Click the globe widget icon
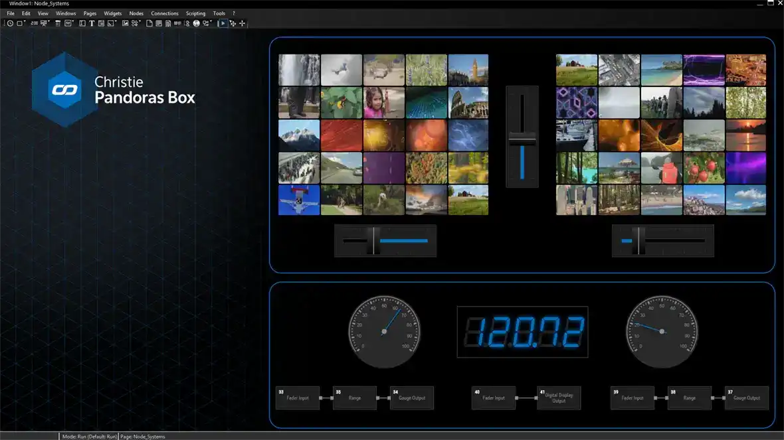The image size is (784, 440). (197, 23)
